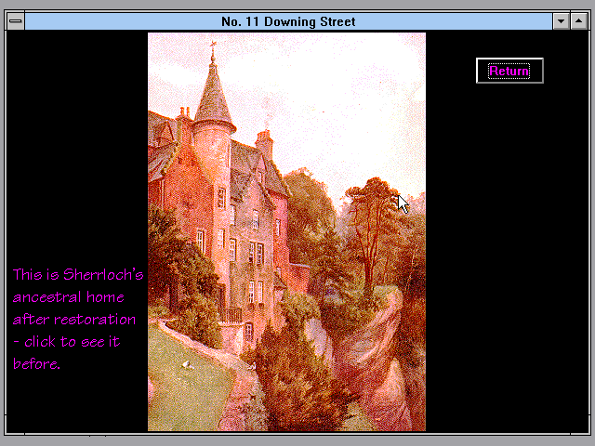
Task: Open the window control menu box
Action: (16, 21)
